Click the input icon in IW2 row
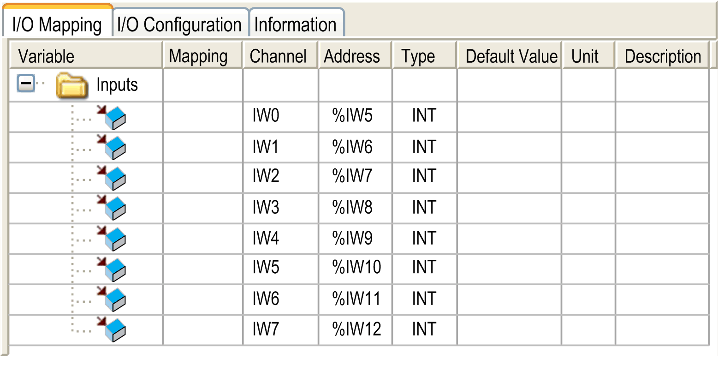 point(112,178)
